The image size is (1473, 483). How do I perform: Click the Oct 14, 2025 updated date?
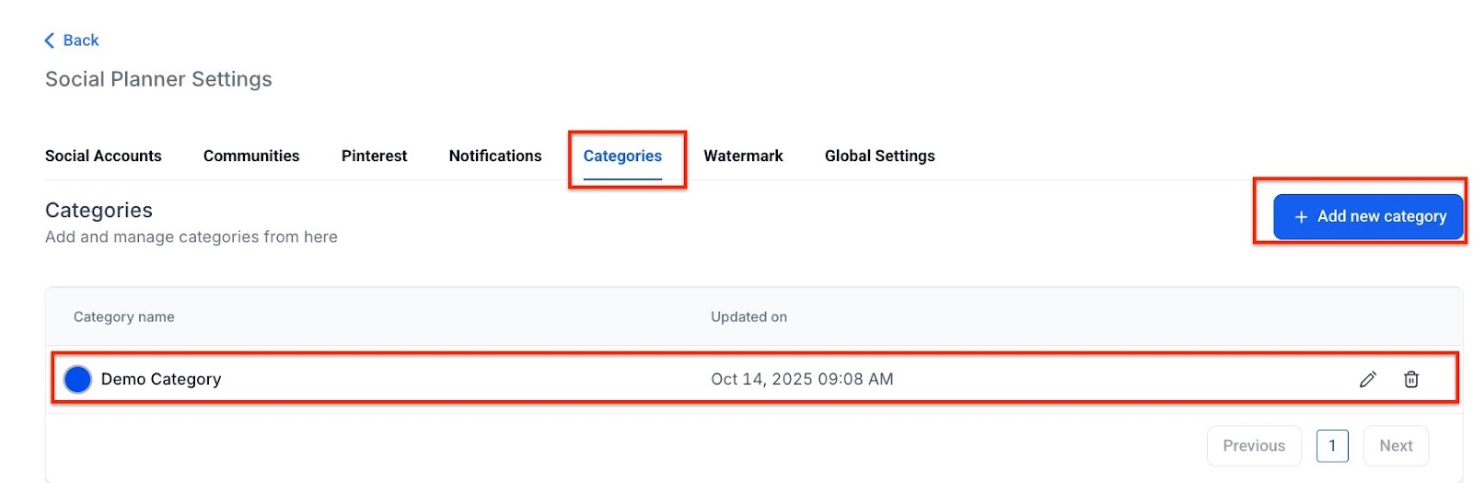[x=802, y=379]
